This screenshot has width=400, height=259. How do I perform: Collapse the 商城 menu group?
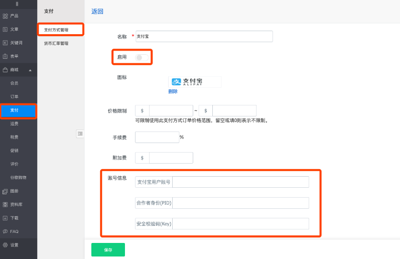click(30, 70)
